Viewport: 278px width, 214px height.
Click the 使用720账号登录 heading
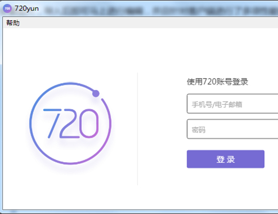coord(218,82)
